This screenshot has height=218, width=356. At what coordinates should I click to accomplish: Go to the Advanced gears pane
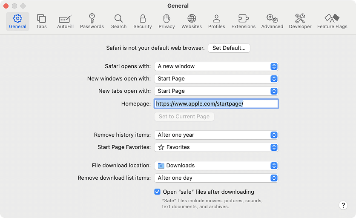pos(272,22)
